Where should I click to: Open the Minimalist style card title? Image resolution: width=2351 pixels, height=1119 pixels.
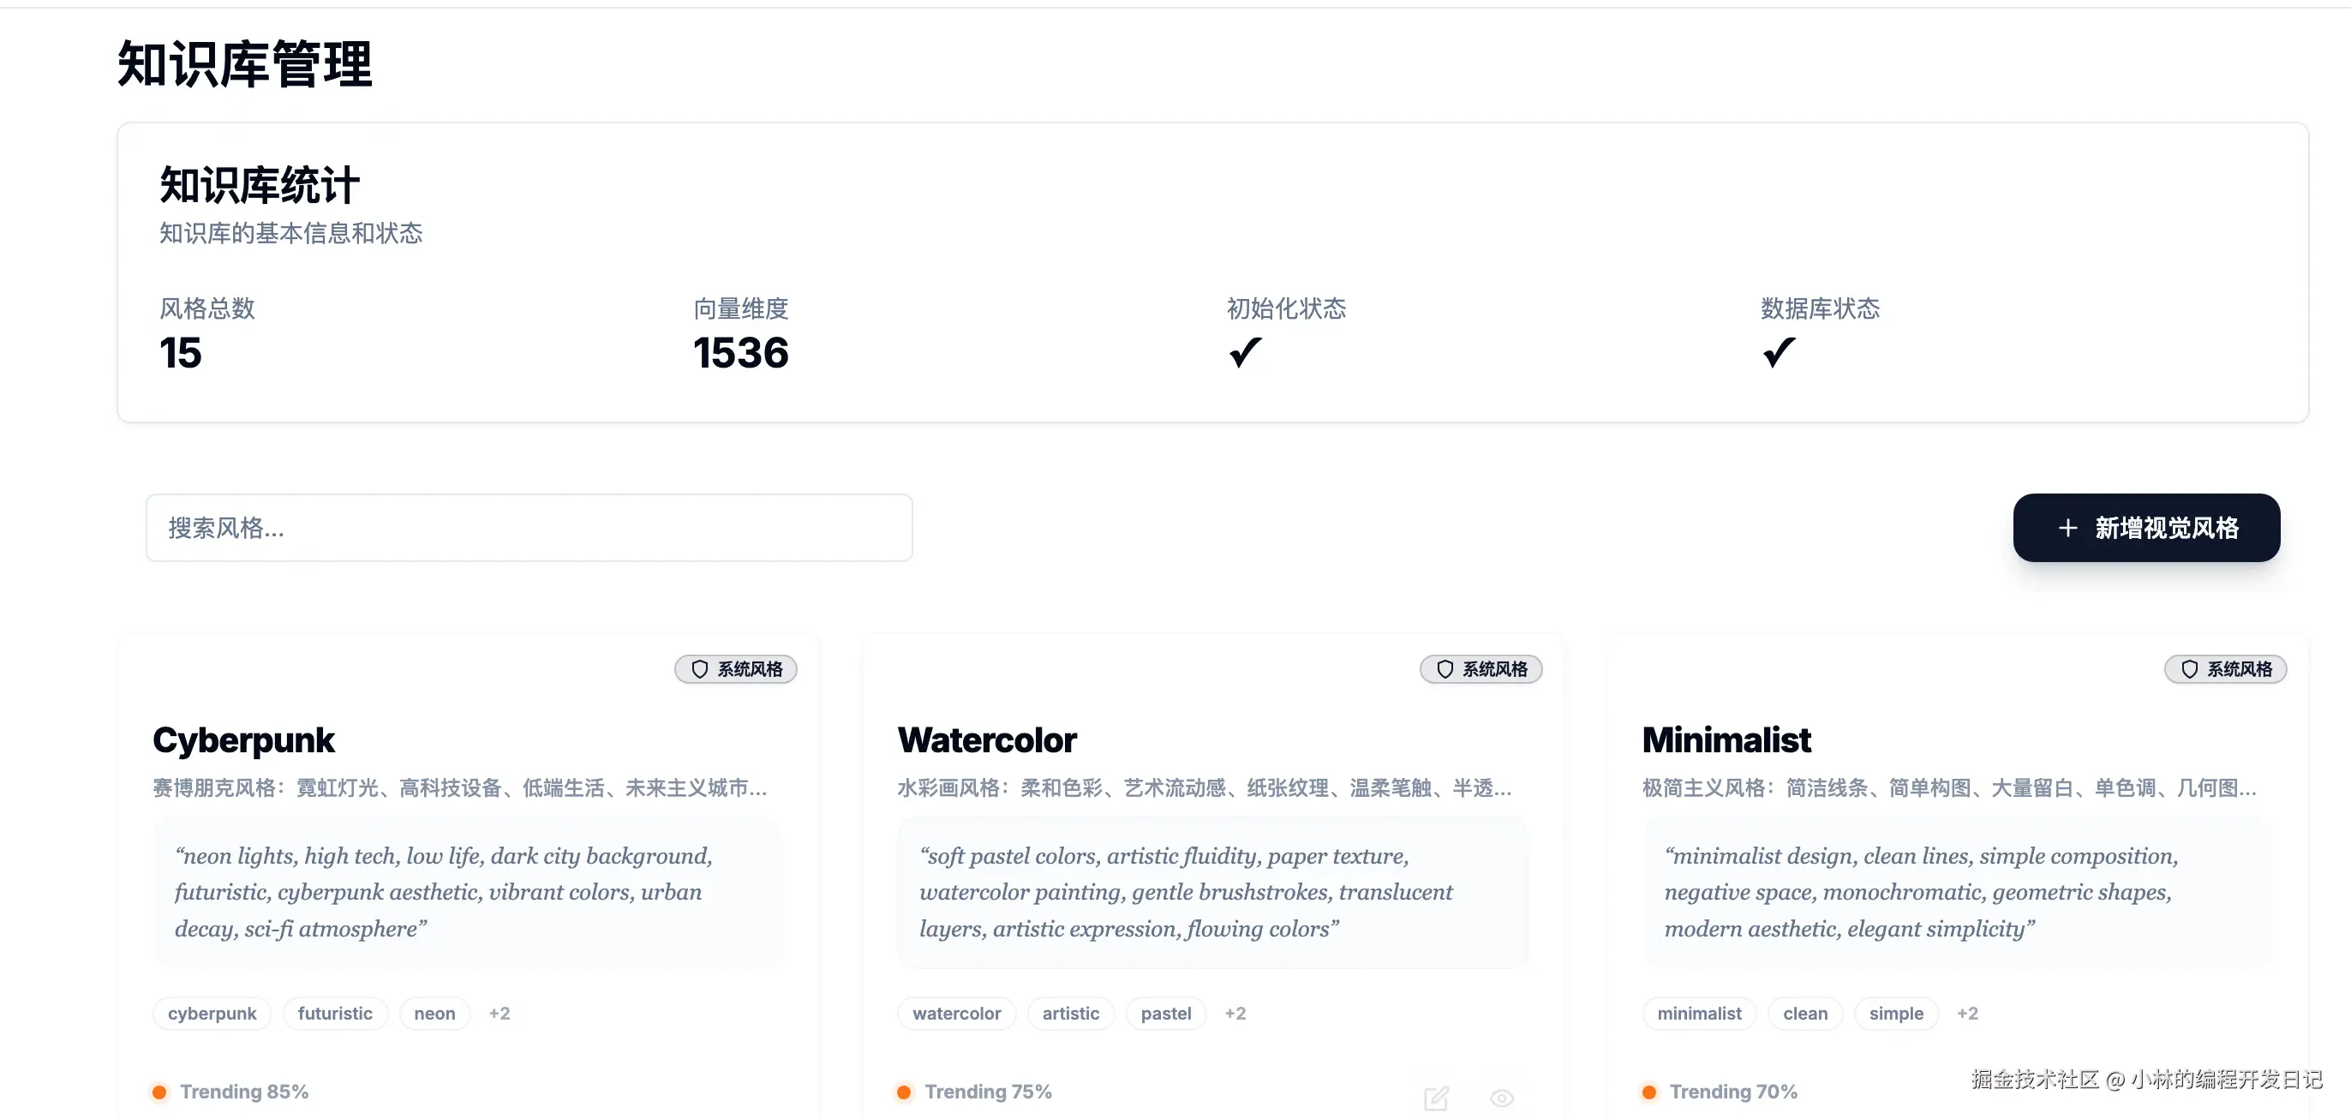(x=1726, y=739)
